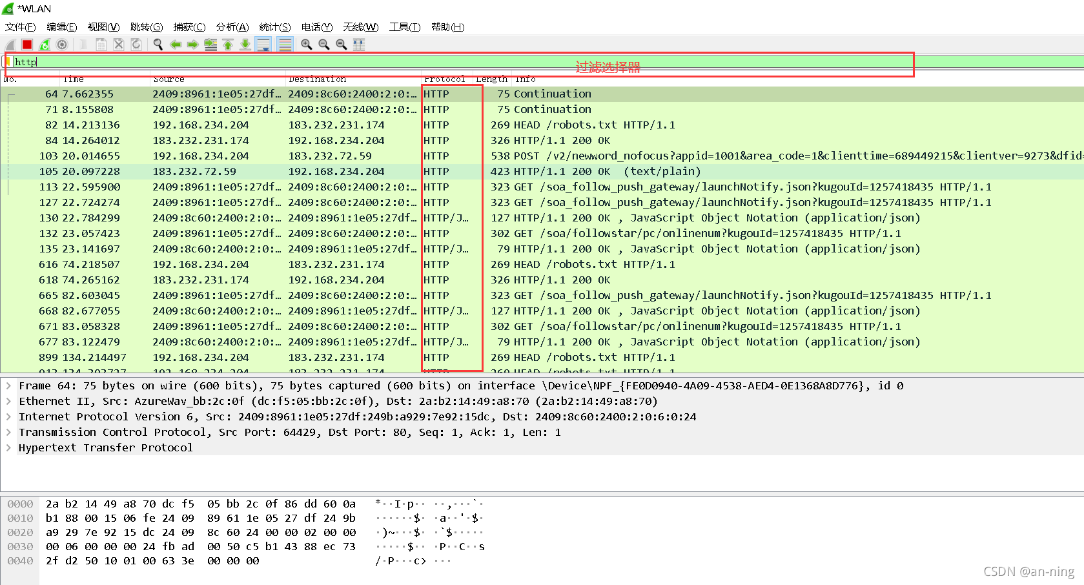Reload the capture file icon
The width and height of the screenshot is (1084, 585).
(136, 45)
